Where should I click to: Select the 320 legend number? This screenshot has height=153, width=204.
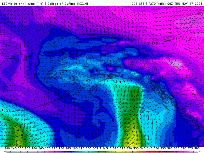tap(116, 148)
